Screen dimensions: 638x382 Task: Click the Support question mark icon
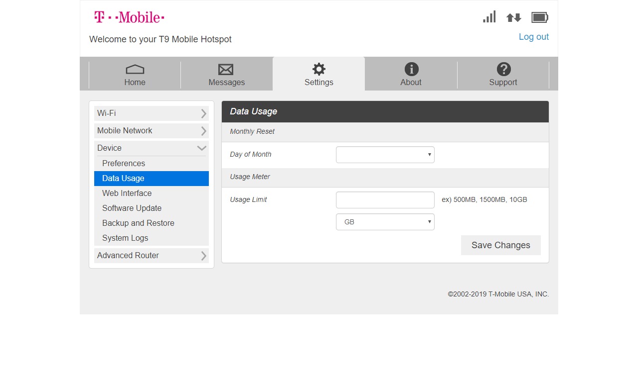coord(503,69)
